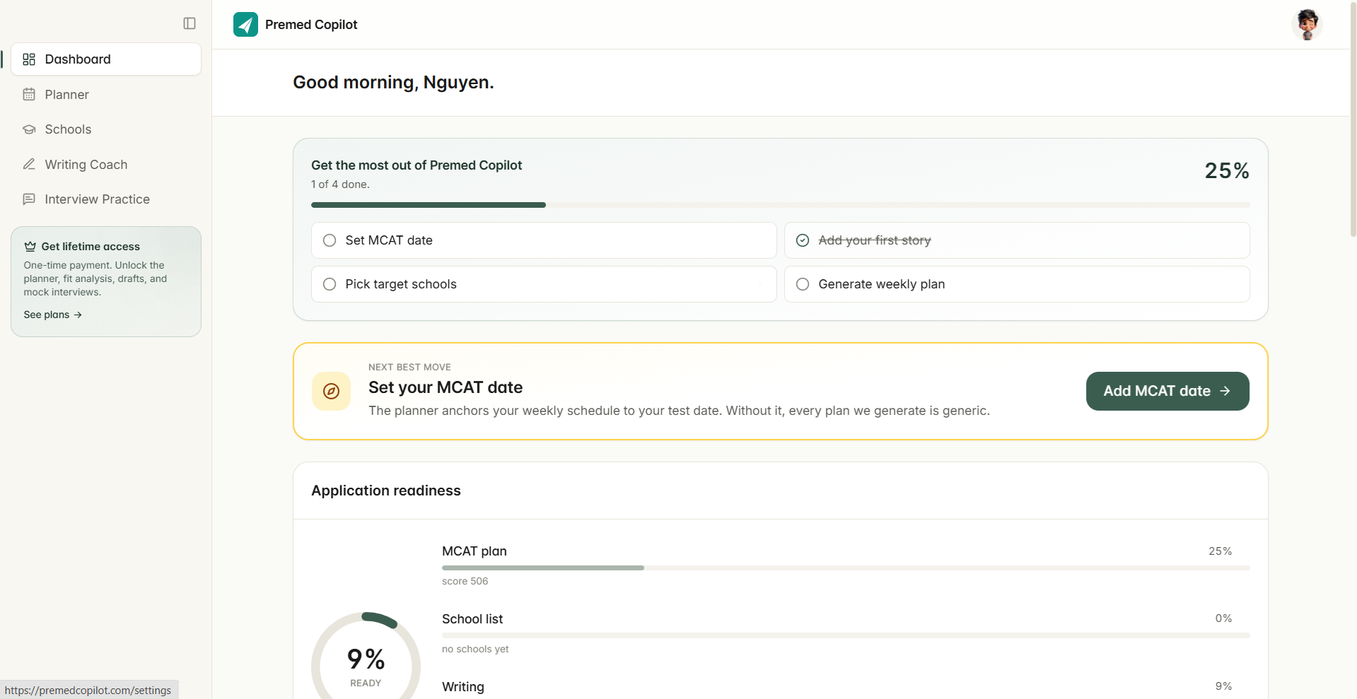Viewport: 1357px width, 699px height.
Task: Click the 'no schools yet' text
Action: (x=475, y=649)
